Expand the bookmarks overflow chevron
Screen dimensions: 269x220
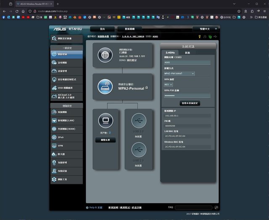pos(251,17)
